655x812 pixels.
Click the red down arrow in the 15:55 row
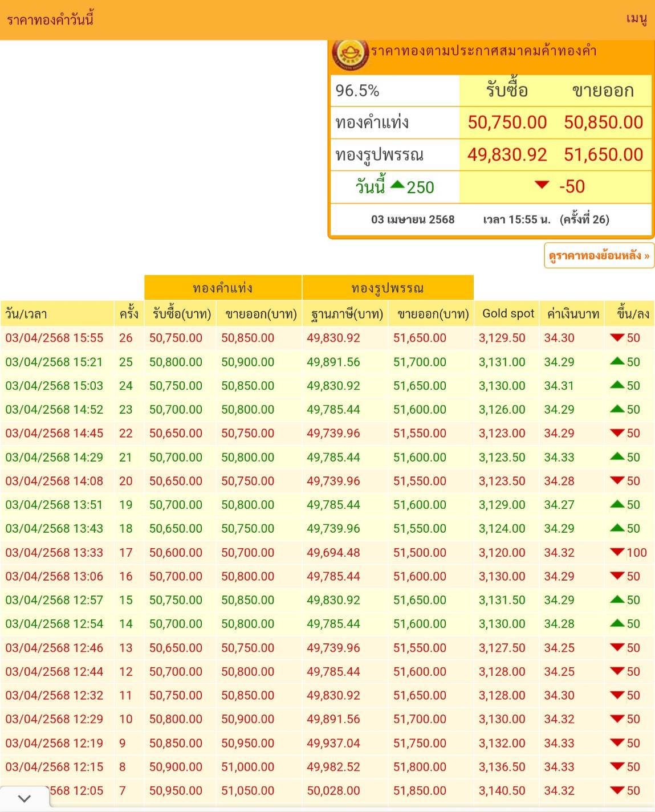[x=617, y=338]
